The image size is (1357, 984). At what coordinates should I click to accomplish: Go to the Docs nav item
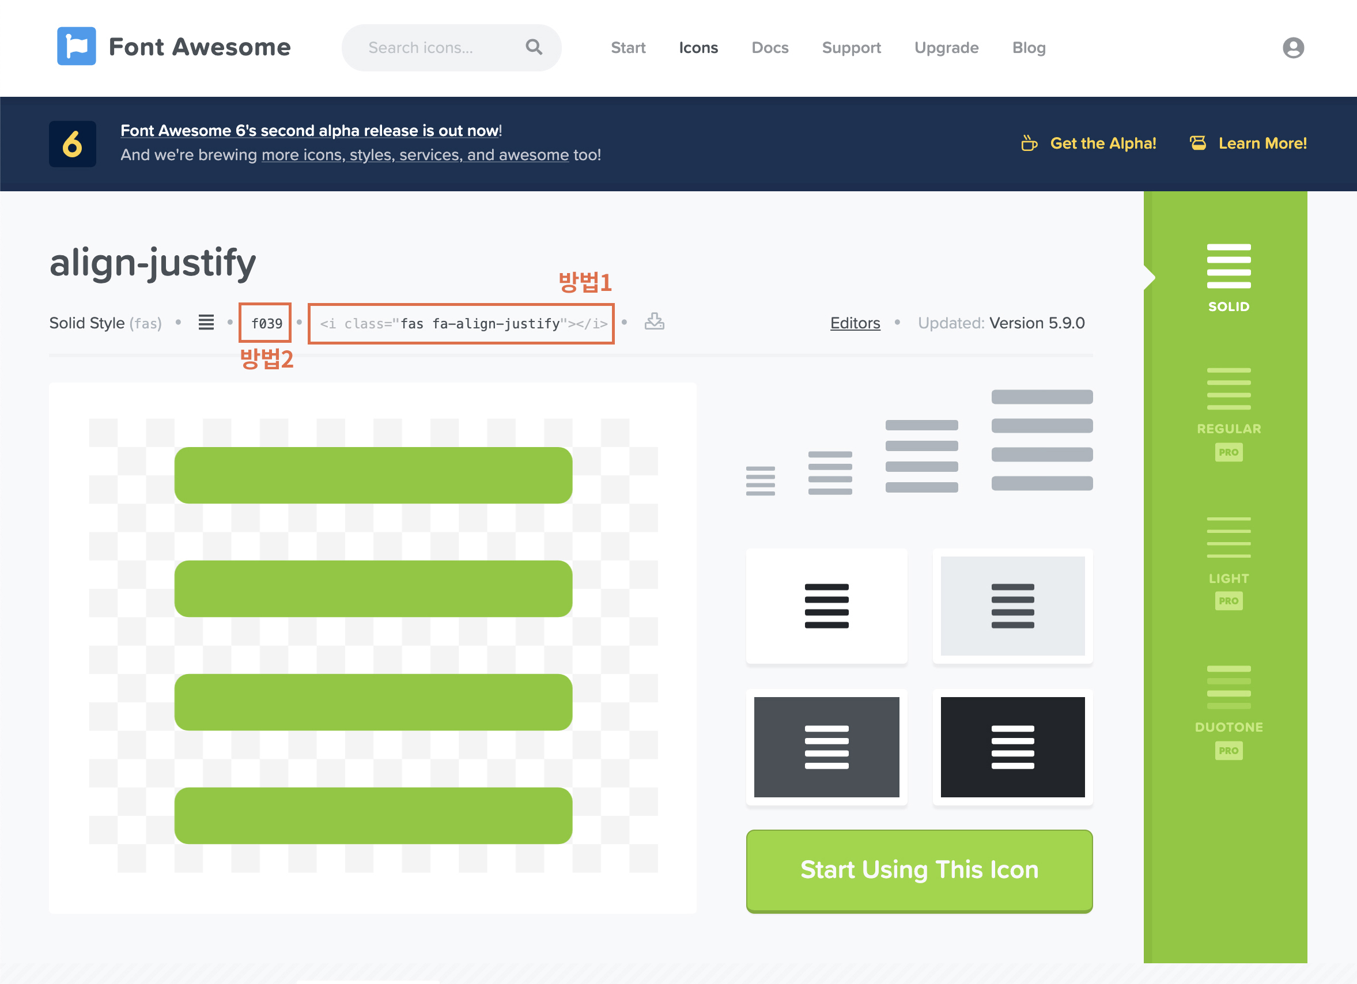point(769,48)
